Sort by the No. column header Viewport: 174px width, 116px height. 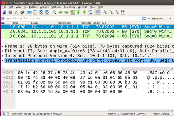pyautogui.click(x=7, y=23)
